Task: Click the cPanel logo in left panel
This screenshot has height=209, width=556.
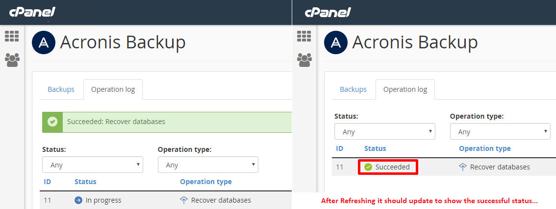Action: point(32,12)
